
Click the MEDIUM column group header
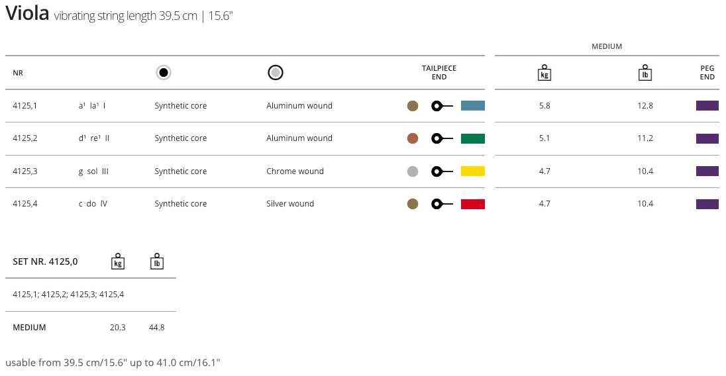pyautogui.click(x=607, y=46)
